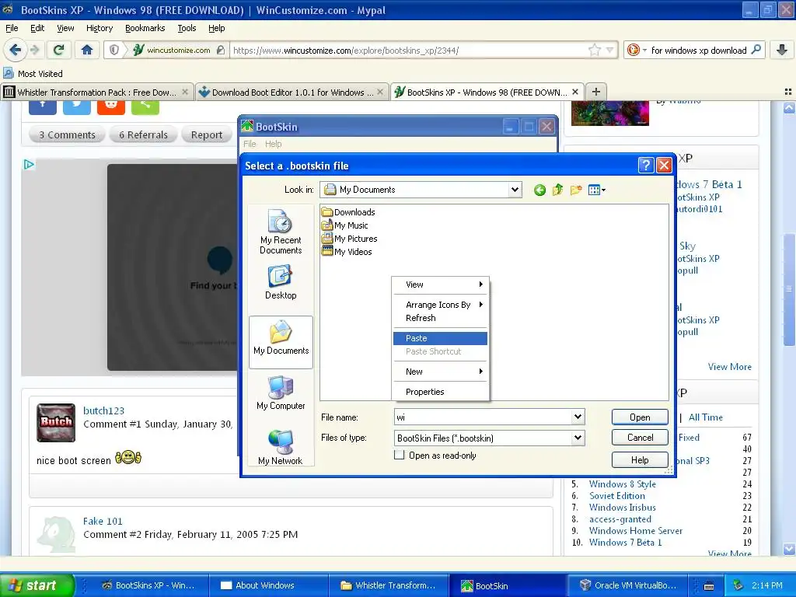
Task: Choose Properties in context menu
Action: tap(440, 392)
